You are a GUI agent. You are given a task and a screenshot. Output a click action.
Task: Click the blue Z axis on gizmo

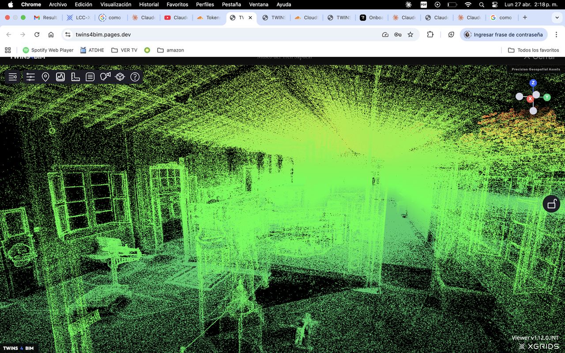click(x=533, y=83)
